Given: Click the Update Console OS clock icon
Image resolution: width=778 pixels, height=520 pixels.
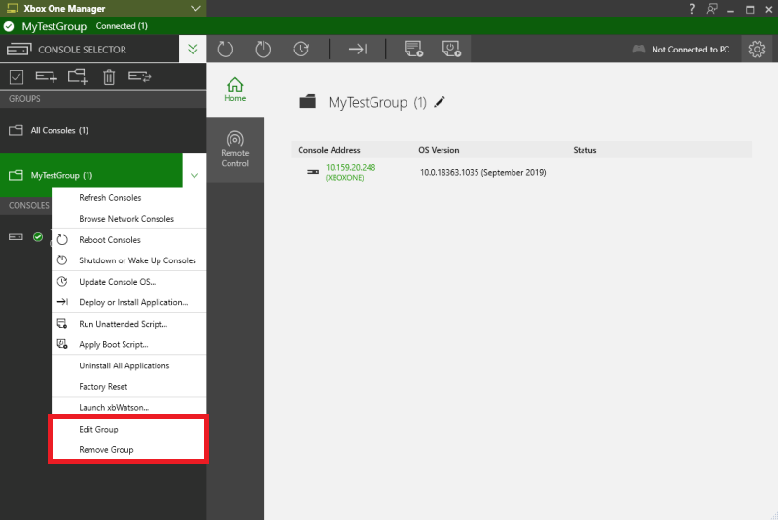Looking at the screenshot, I should 301,49.
